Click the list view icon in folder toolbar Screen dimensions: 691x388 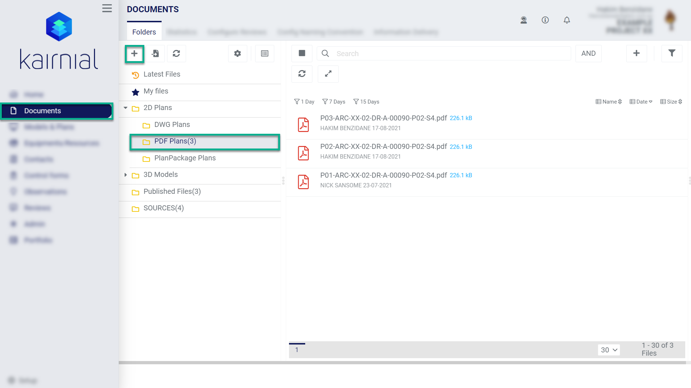265,54
